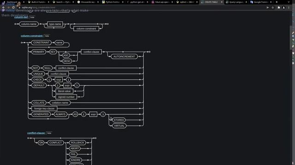Reload the sqlite.org page
The height and width of the screenshot is (165, 295).
(13, 7)
